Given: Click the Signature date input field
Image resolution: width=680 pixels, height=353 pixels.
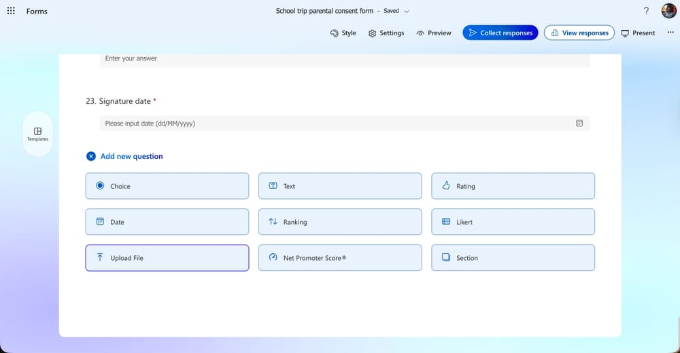Looking at the screenshot, I should (333, 124).
